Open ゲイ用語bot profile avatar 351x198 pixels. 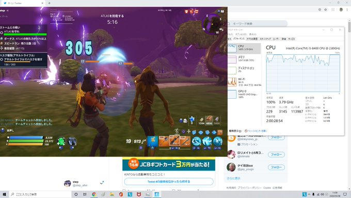[231, 167]
